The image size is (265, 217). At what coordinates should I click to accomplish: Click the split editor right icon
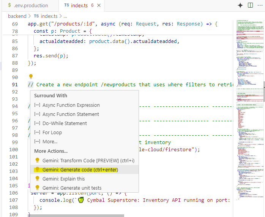click(250, 5)
